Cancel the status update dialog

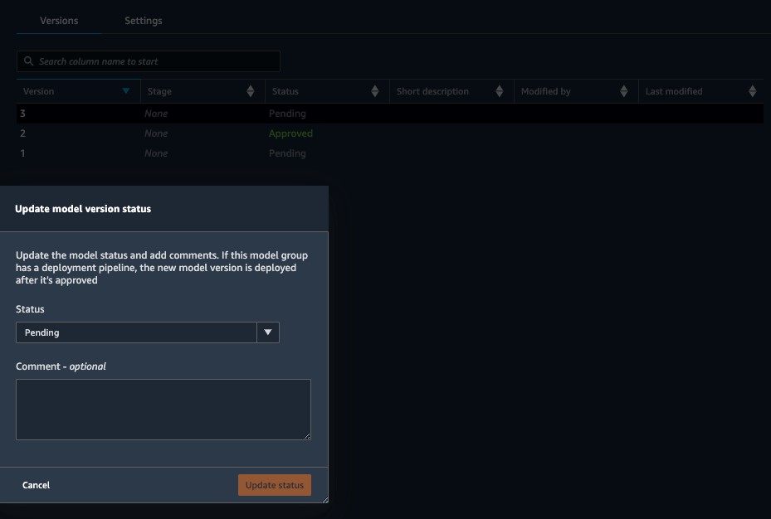(x=36, y=485)
